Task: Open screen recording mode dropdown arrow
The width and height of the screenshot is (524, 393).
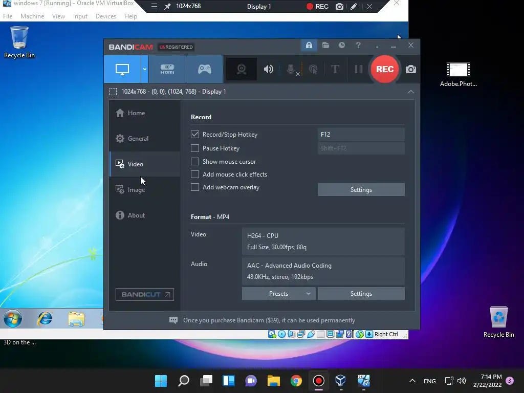Action: (145, 69)
